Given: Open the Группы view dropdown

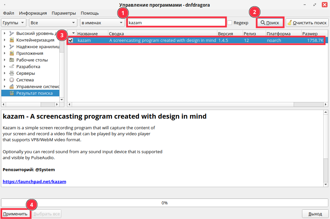Looking at the screenshot, I should (14, 23).
